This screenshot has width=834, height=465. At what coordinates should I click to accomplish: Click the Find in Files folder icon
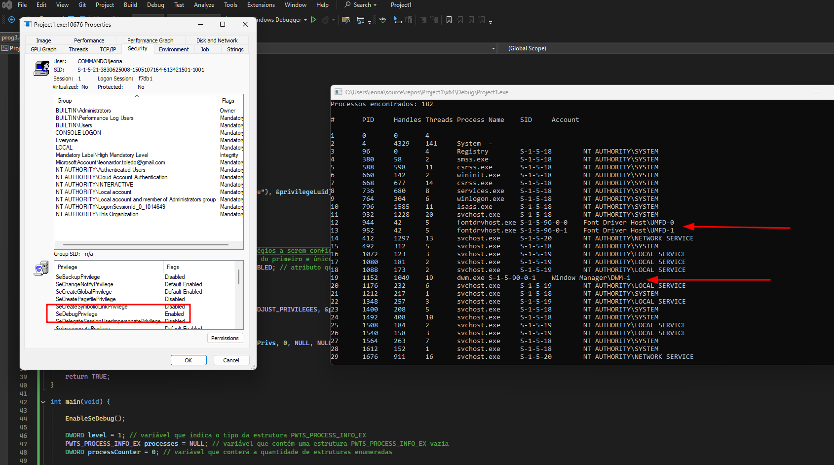(x=345, y=20)
